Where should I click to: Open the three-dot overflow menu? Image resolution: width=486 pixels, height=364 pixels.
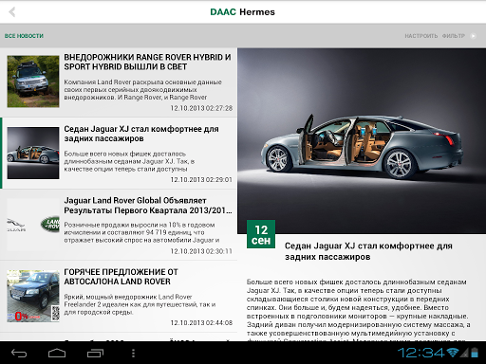click(x=133, y=353)
